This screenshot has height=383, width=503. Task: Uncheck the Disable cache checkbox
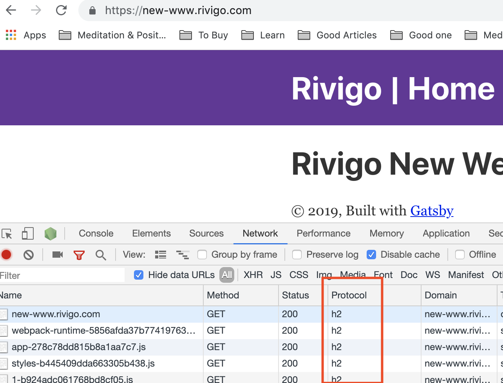coord(371,255)
